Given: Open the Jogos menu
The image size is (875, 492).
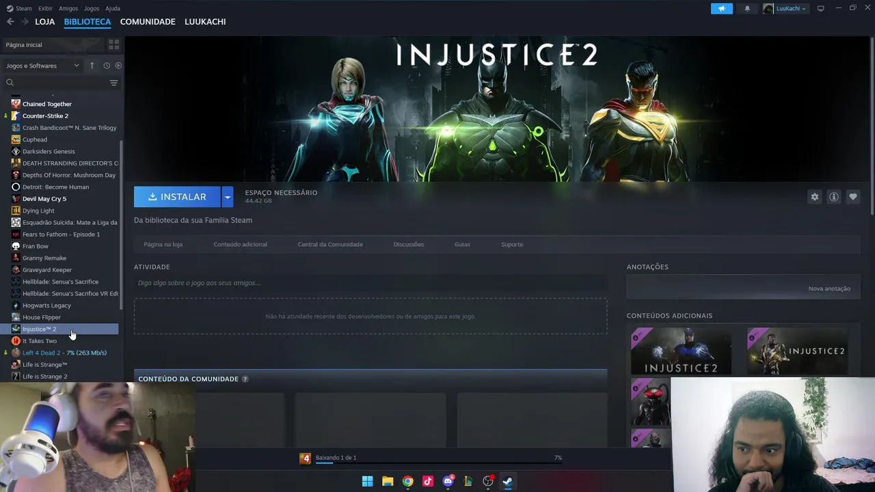Looking at the screenshot, I should 92,8.
